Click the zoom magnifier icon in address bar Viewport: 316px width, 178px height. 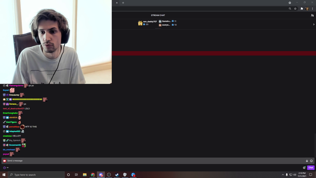[290, 9]
